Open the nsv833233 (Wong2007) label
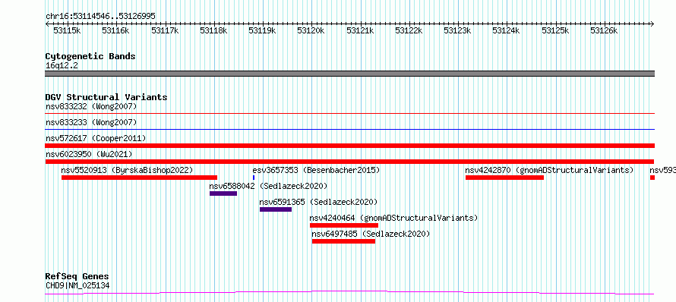The width and height of the screenshot is (676, 302). click(91, 122)
